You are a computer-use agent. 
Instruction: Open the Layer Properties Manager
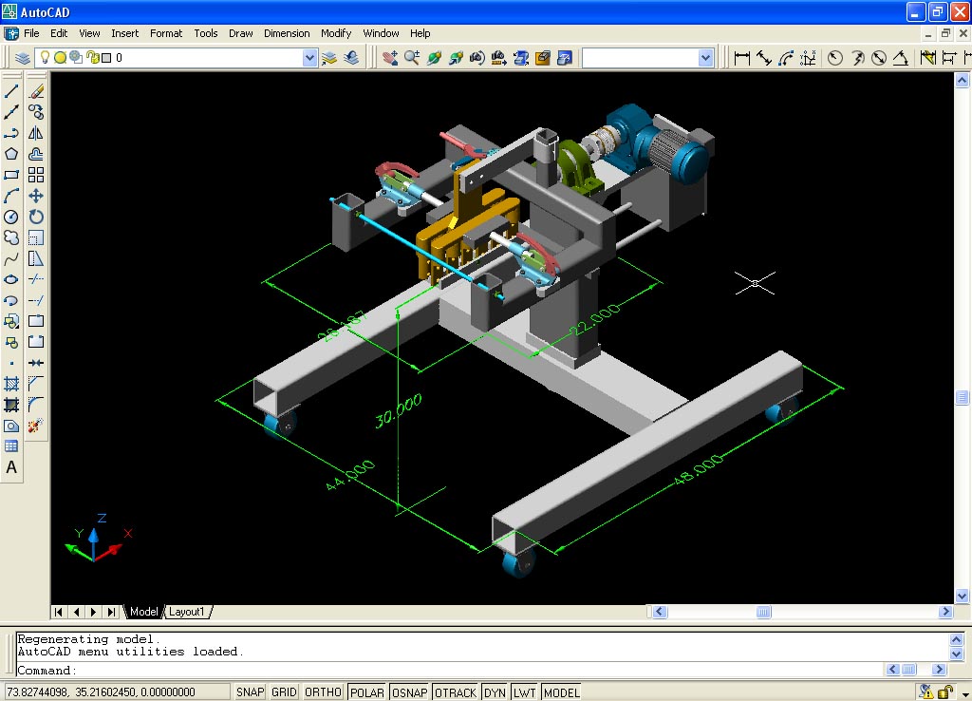coord(21,57)
